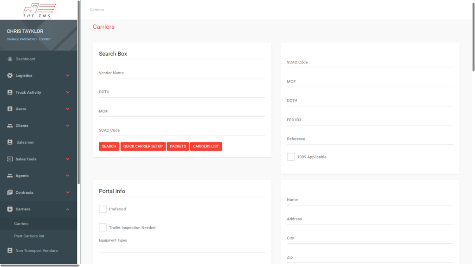
Task: Click the Truck Activity sidebar icon
Action: click(x=10, y=92)
